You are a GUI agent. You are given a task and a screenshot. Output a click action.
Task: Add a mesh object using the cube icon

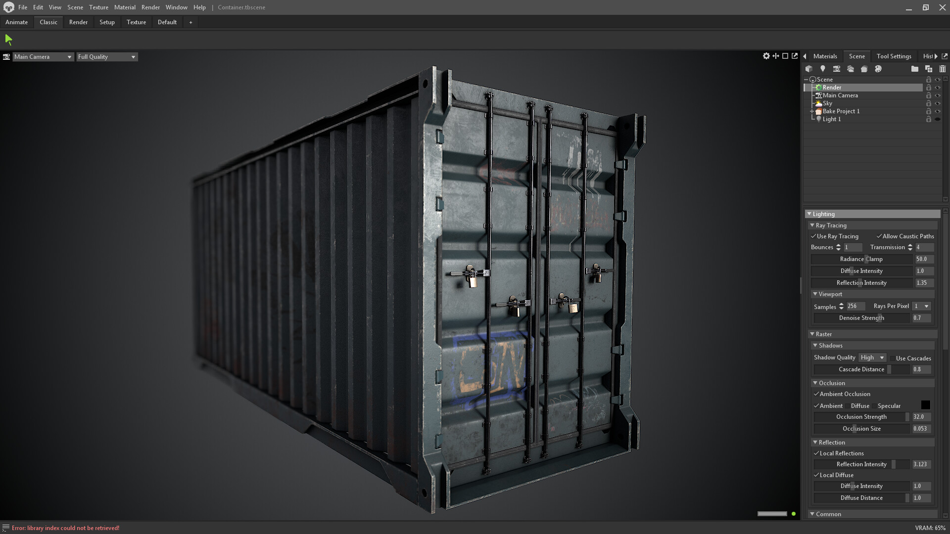point(809,69)
